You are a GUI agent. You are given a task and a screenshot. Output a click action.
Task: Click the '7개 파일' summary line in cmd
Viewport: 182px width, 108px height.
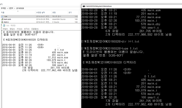(x=134, y=101)
